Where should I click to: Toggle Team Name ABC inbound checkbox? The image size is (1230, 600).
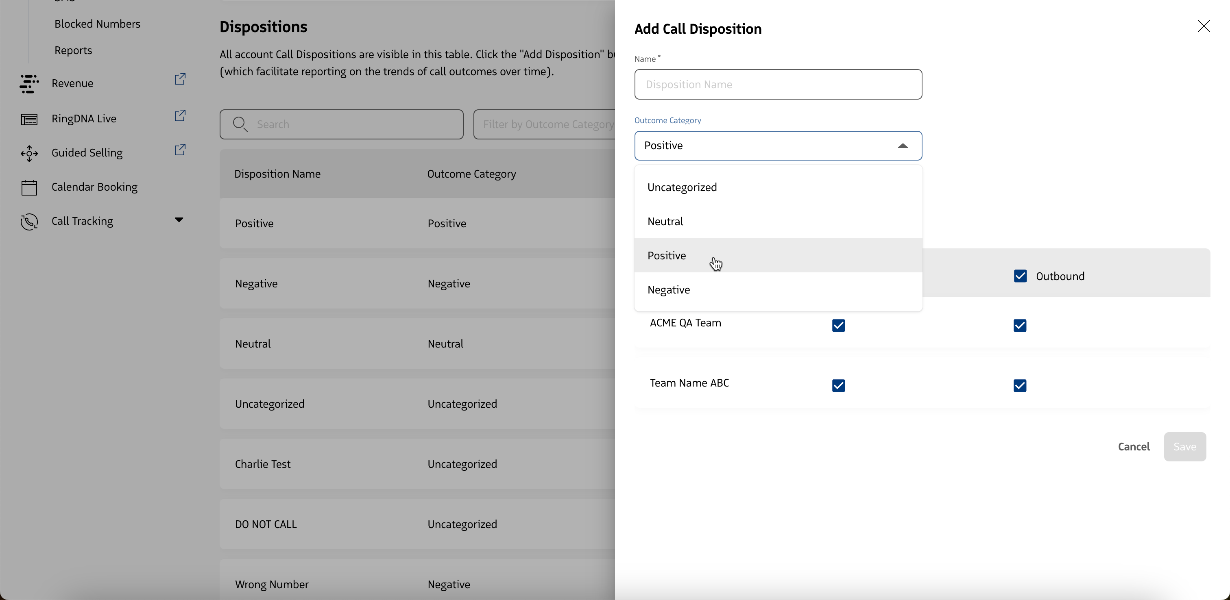click(x=838, y=386)
